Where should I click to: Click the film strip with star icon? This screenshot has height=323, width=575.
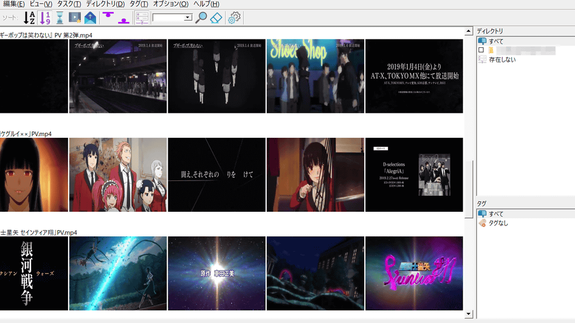(x=75, y=18)
